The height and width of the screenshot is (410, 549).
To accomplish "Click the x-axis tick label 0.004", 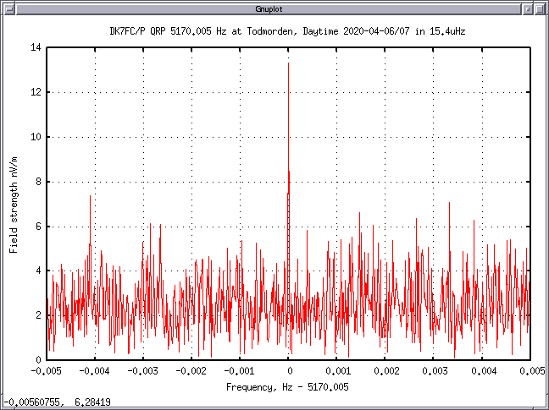I will pos(482,370).
